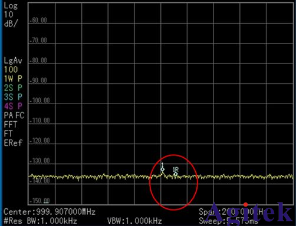The image size is (296, 226).
Task: Select the Log scale type label
Action: (x=11, y=6)
